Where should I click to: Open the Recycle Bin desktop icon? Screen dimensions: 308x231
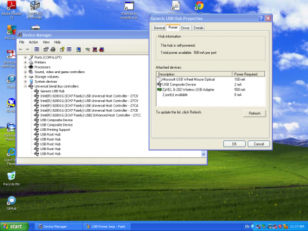click(x=12, y=178)
